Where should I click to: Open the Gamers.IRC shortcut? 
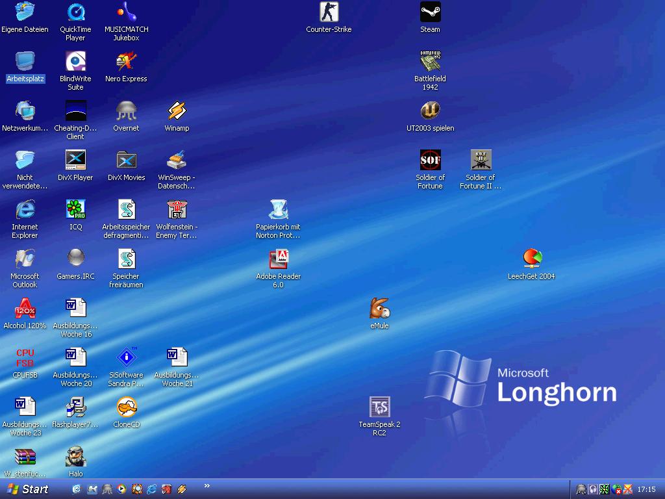[x=75, y=258]
